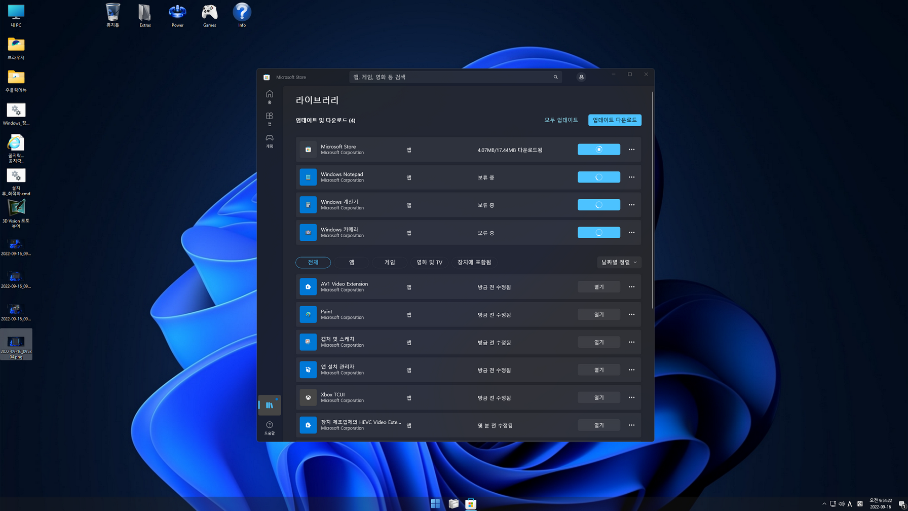The width and height of the screenshot is (908, 511).
Task: Open the 날짜별 정렬 sort dropdown
Action: coord(619,262)
